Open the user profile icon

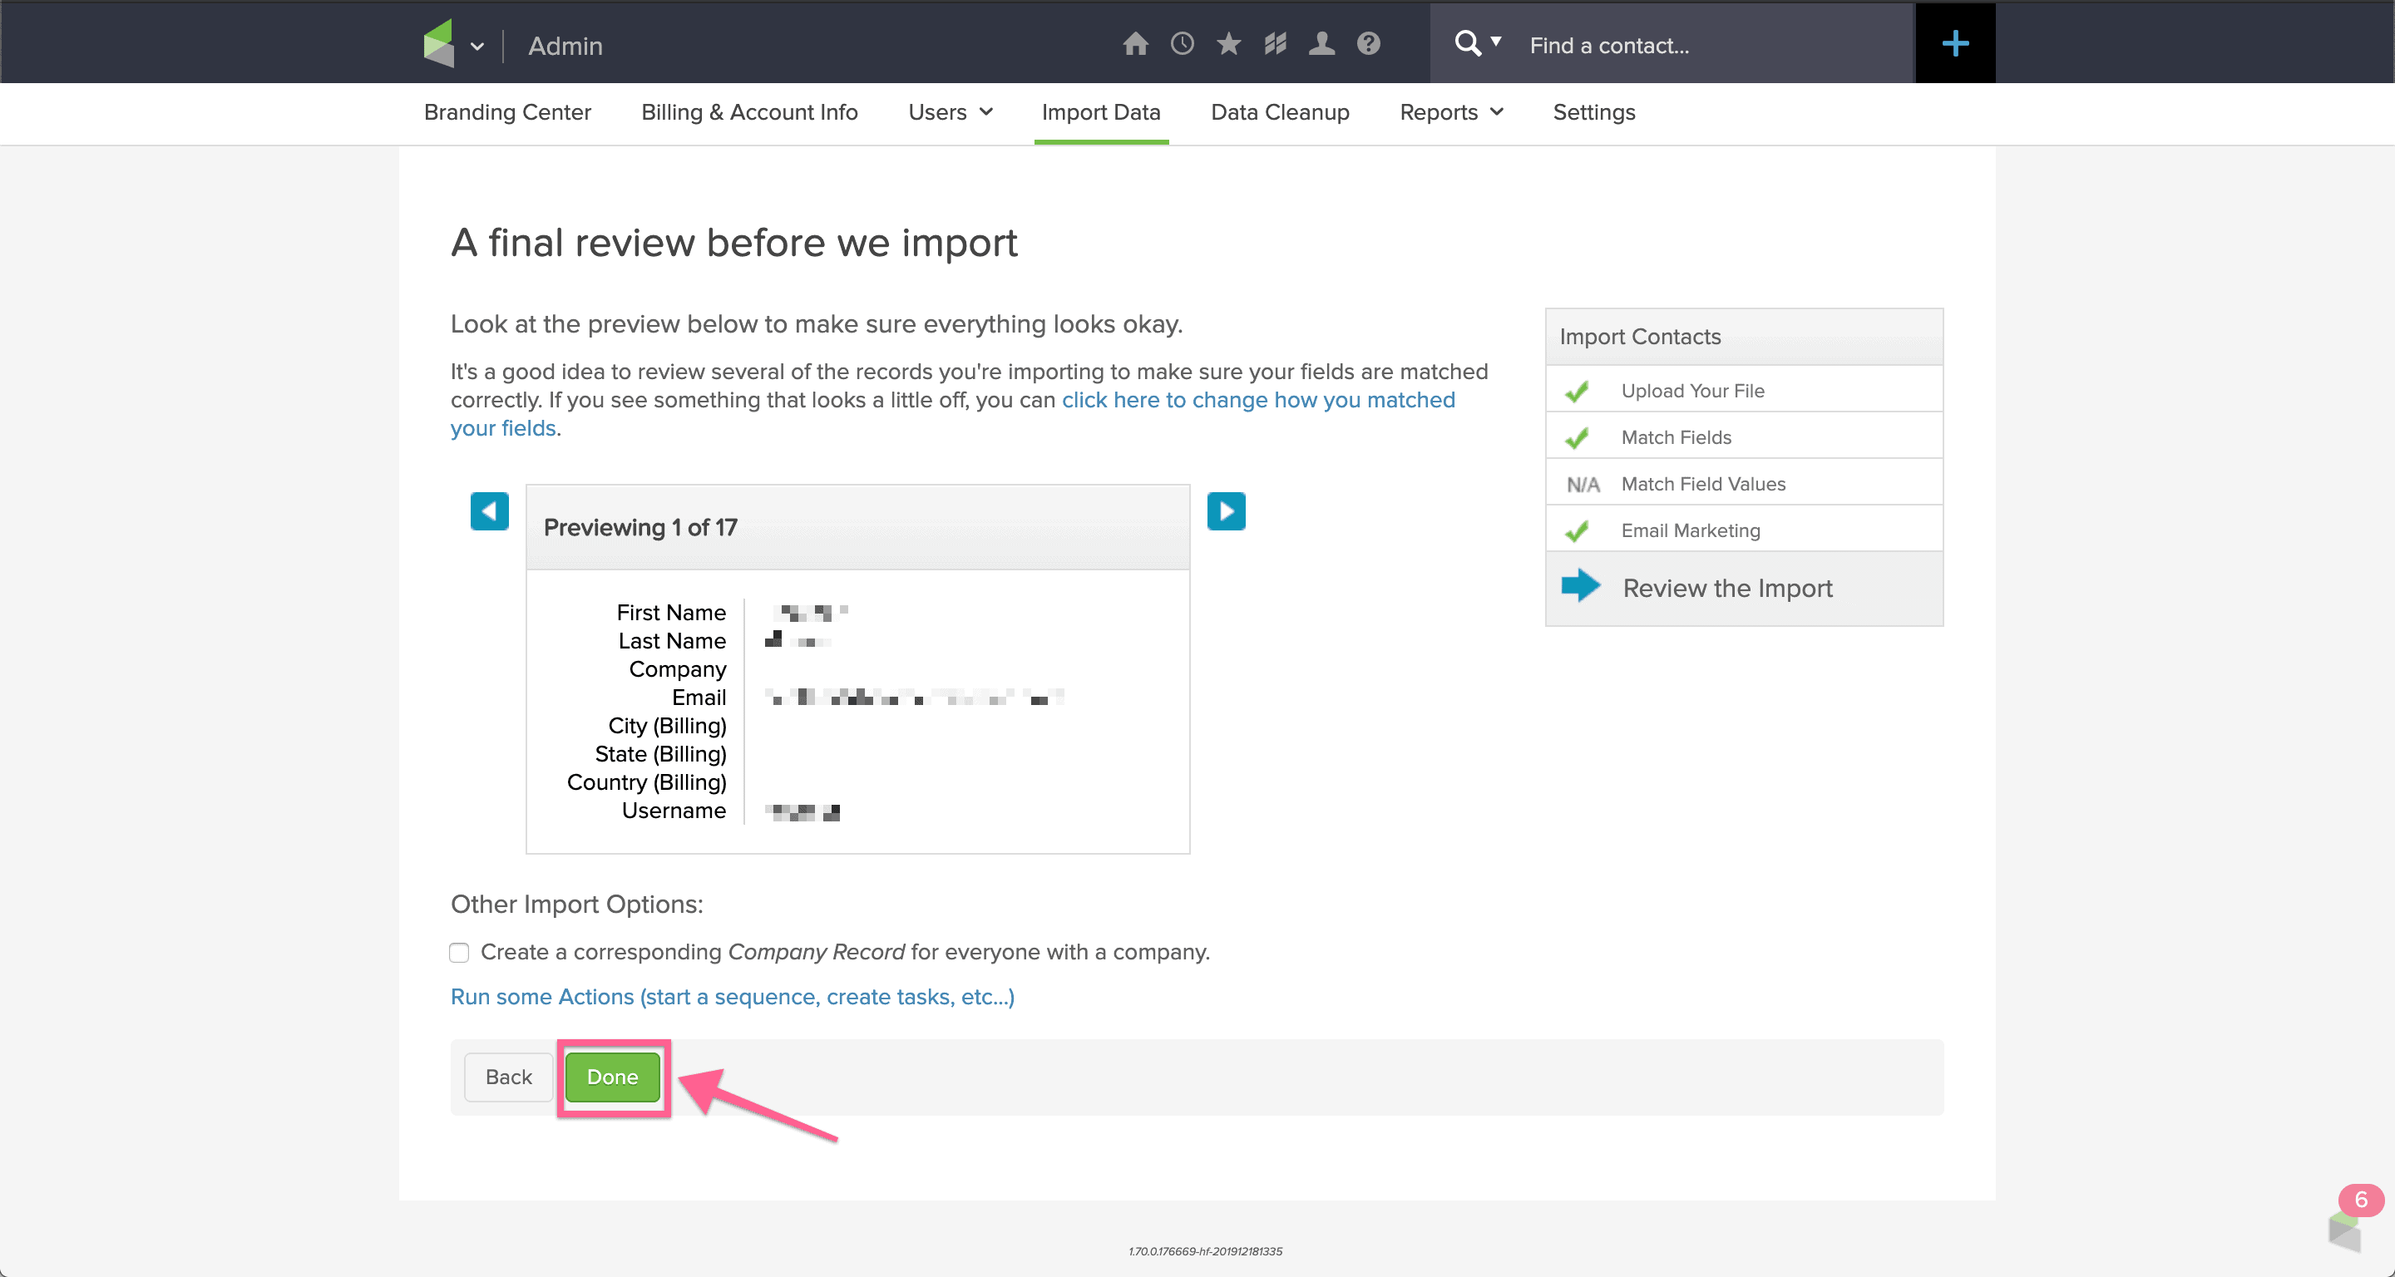click(x=1321, y=44)
